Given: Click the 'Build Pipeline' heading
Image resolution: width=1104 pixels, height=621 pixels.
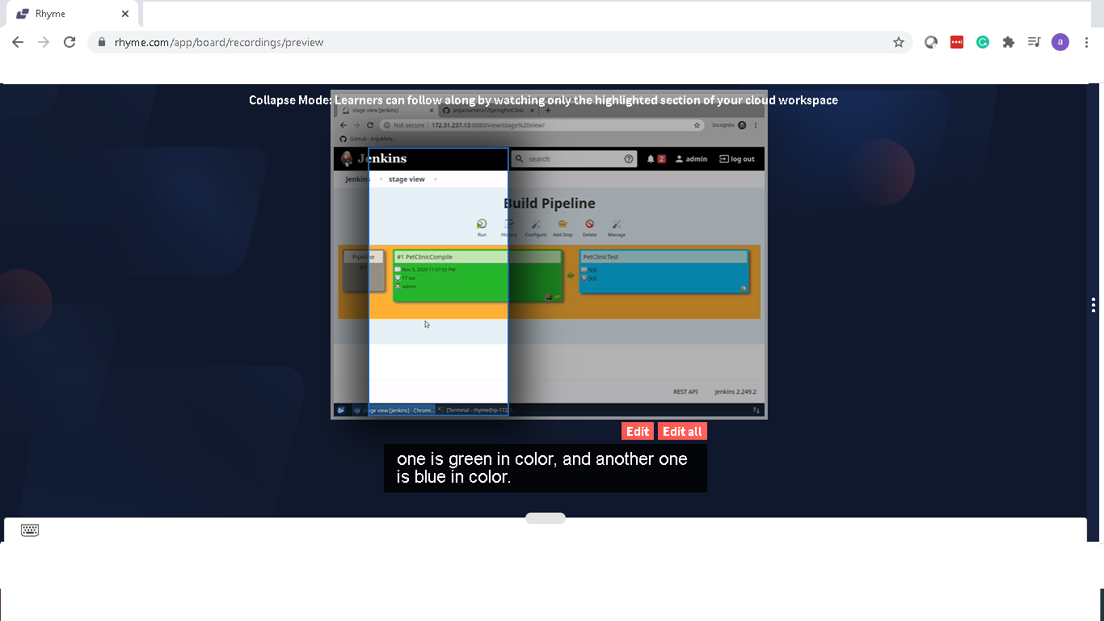Looking at the screenshot, I should (550, 203).
